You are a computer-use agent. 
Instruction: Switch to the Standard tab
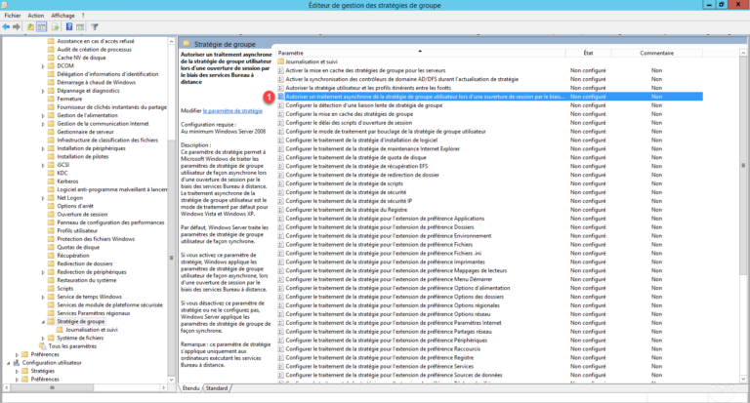[216, 387]
